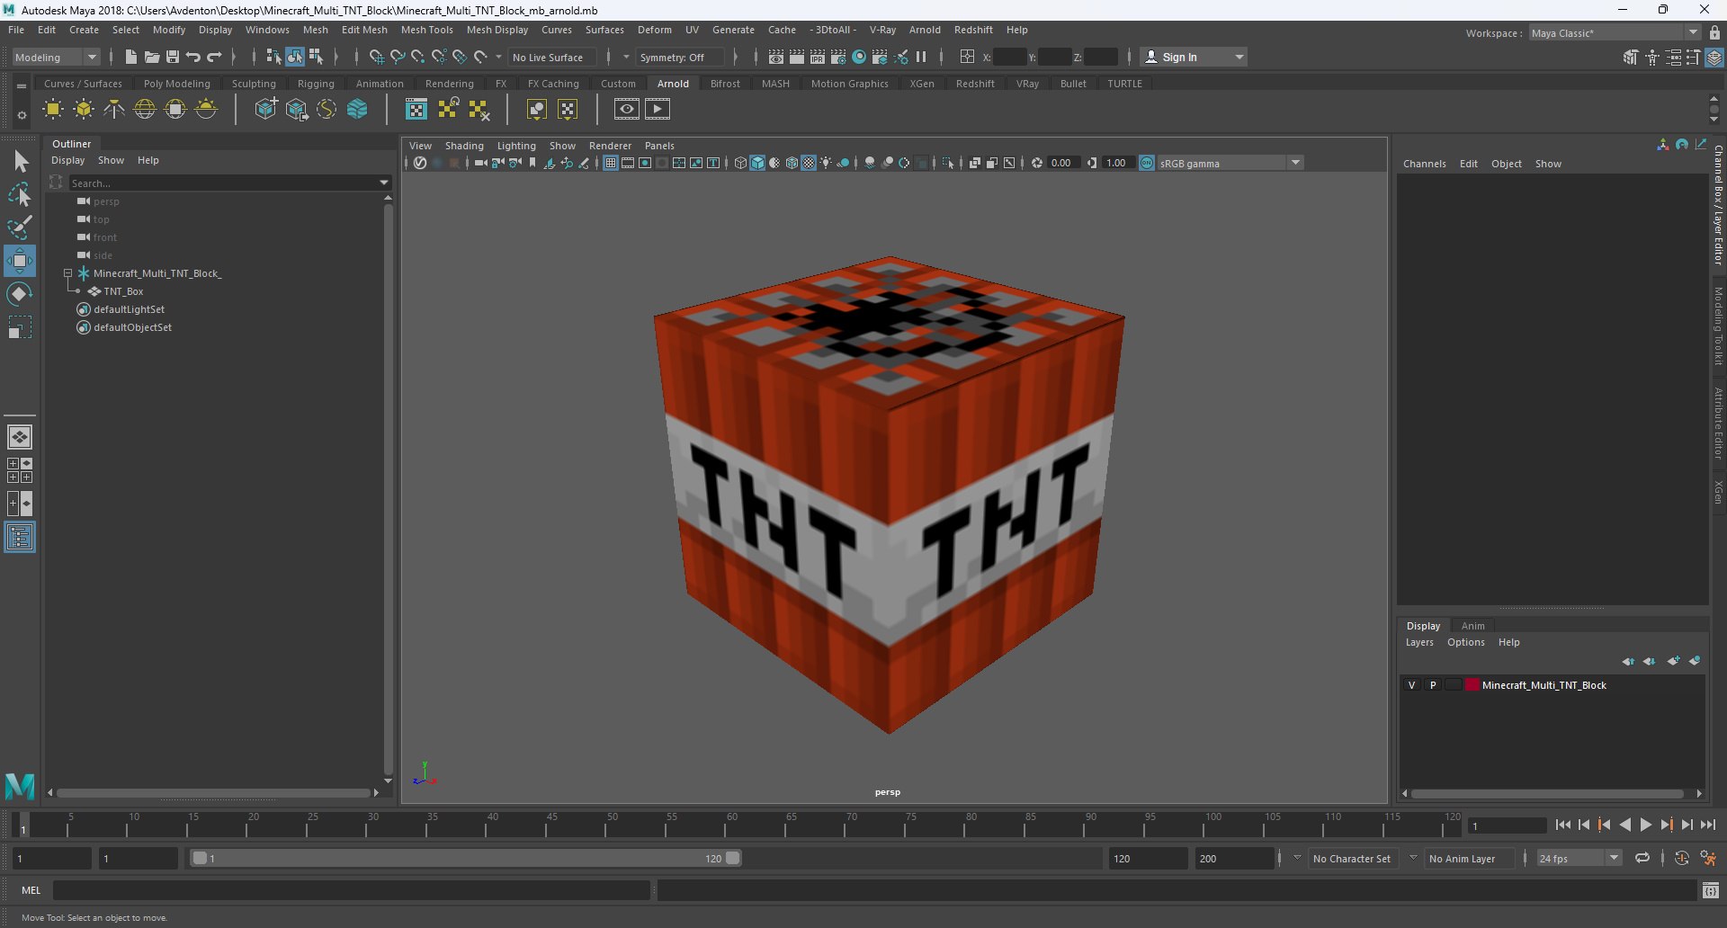Click the range slider end handle at 120

(x=733, y=858)
